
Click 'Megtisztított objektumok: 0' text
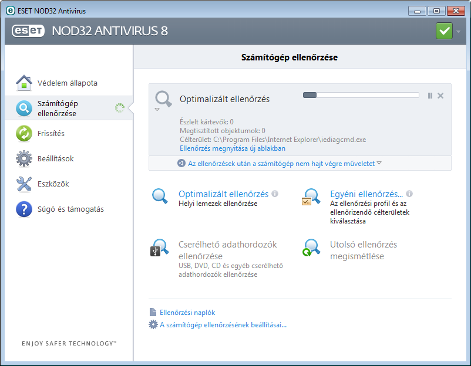coord(223,131)
